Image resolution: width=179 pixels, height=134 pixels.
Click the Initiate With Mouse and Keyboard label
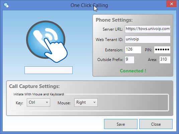tap(38, 94)
